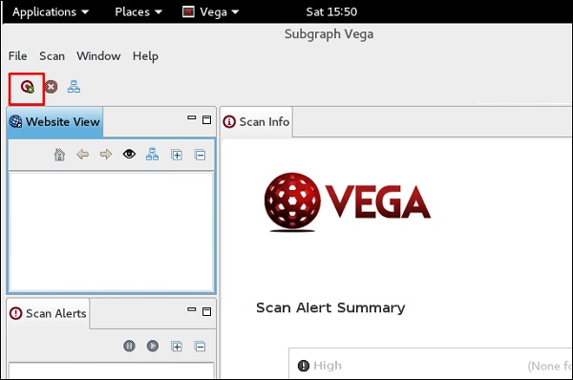Expand all Scan Alerts entries

pyautogui.click(x=177, y=347)
